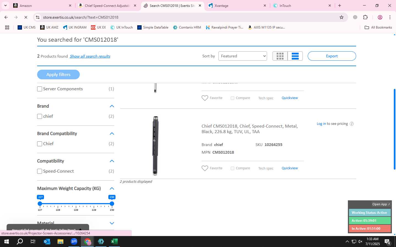Open the tab search dropdown arrow
396x247 pixels.
[5, 5]
